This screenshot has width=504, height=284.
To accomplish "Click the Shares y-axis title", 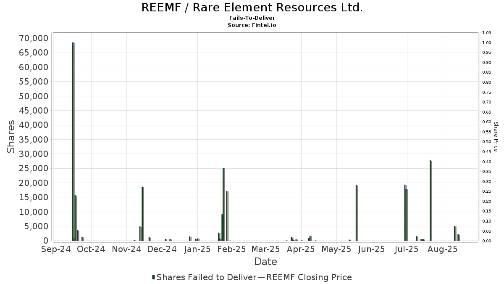I will tap(11, 137).
